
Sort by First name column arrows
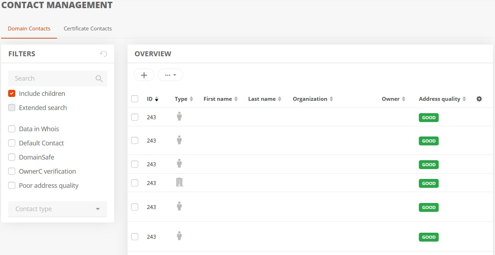point(236,99)
